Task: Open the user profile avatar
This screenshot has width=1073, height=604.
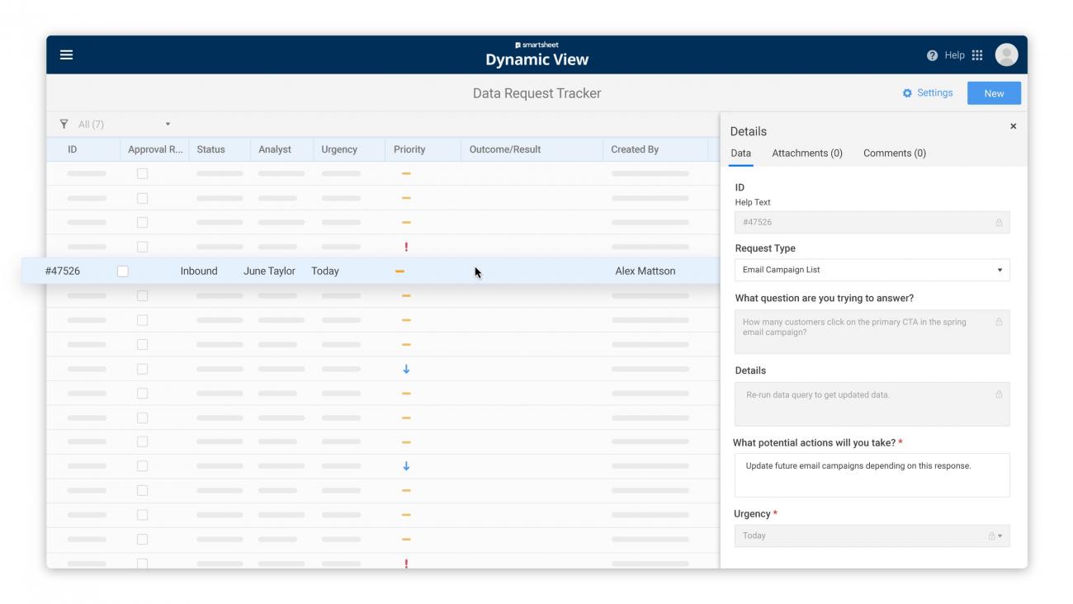Action: tap(1006, 55)
